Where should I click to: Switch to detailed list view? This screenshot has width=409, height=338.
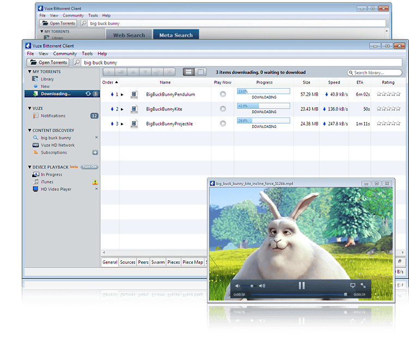[189, 72]
